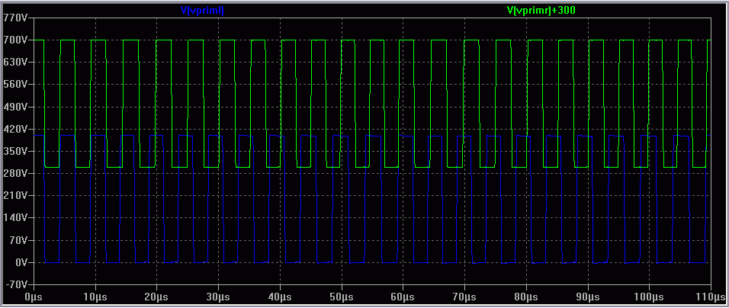Click the 700V vertical axis label
The height and width of the screenshot is (308, 729).
click(15, 40)
